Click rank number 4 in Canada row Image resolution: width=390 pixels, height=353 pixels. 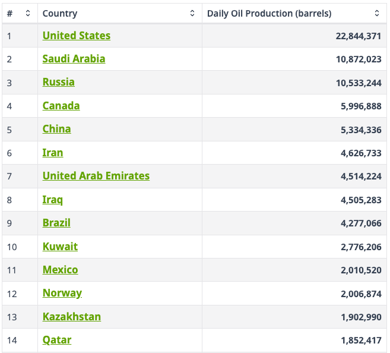tap(9, 106)
